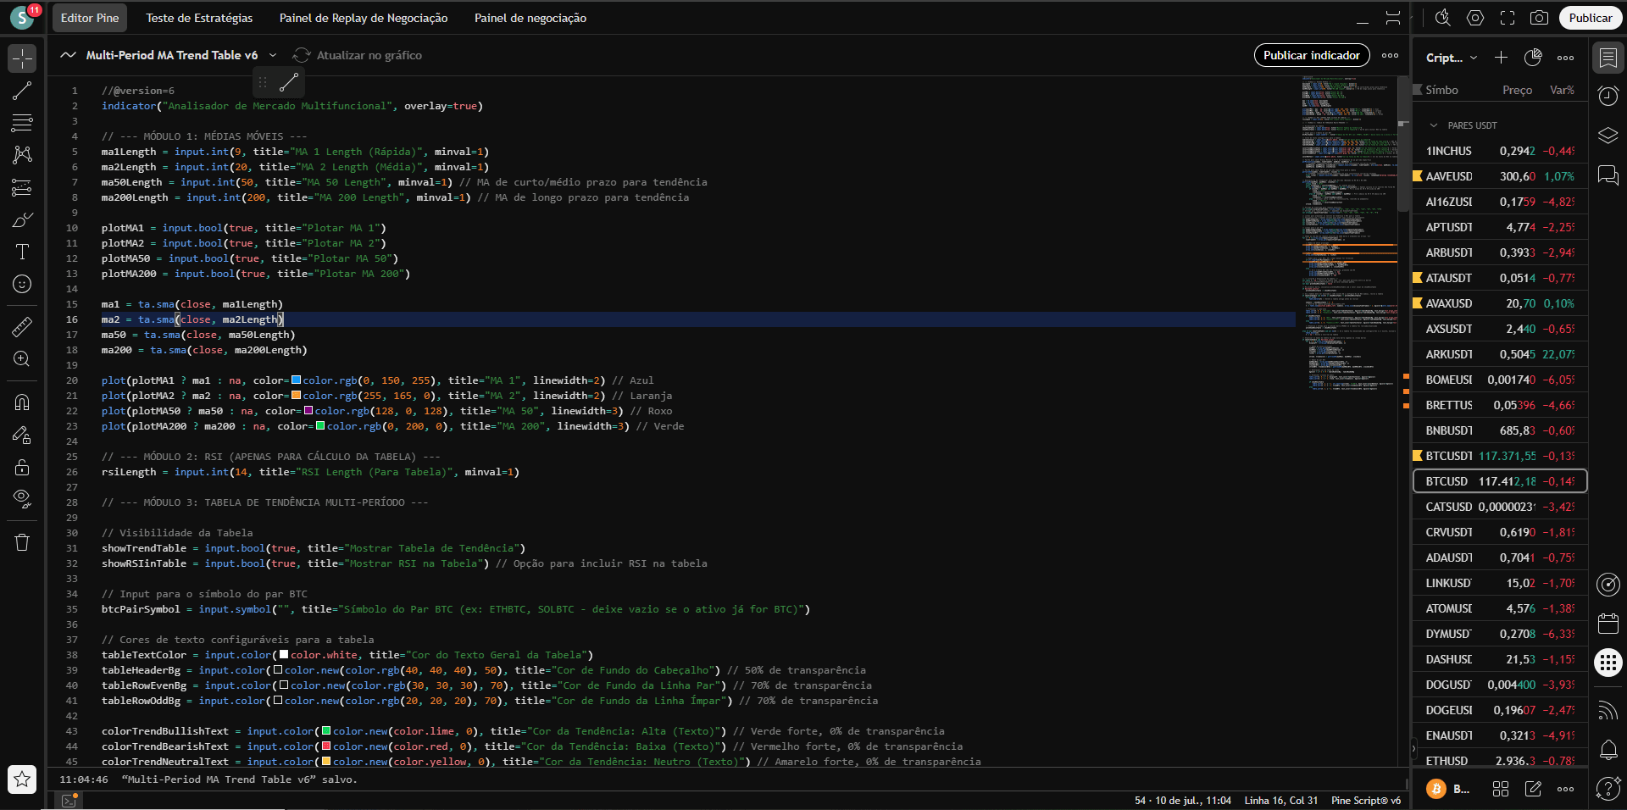The width and height of the screenshot is (1627, 810).
Task: Open watchlist more options menu
Action: [1565, 58]
